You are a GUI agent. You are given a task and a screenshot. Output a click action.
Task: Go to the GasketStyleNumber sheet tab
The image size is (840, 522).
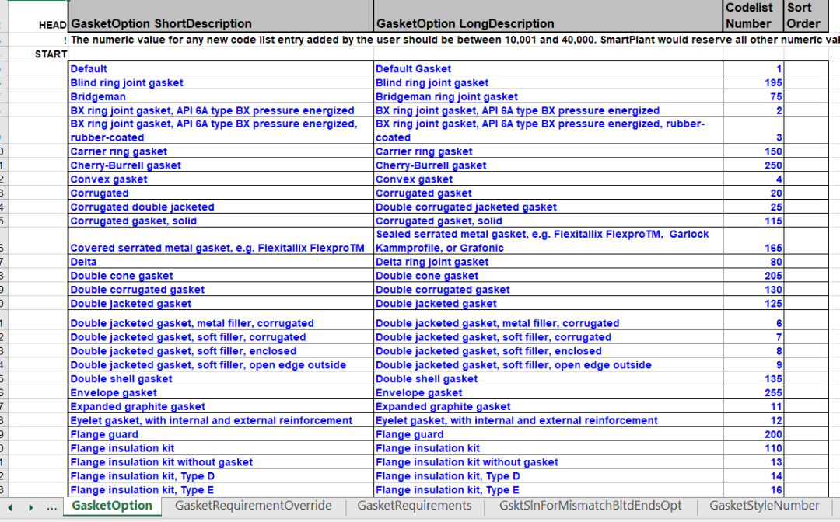click(764, 506)
